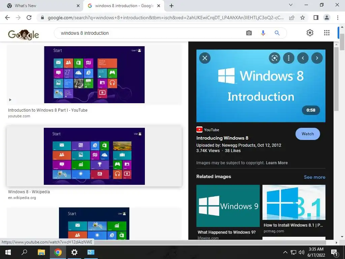Open Windows 8.1 related image
The image size is (345, 259).
[294, 202]
